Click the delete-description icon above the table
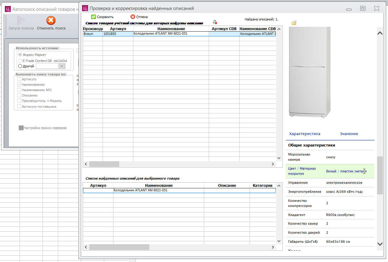 (215, 22)
